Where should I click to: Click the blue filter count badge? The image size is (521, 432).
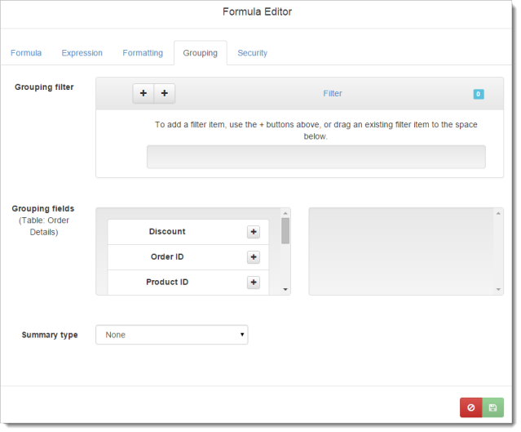479,94
